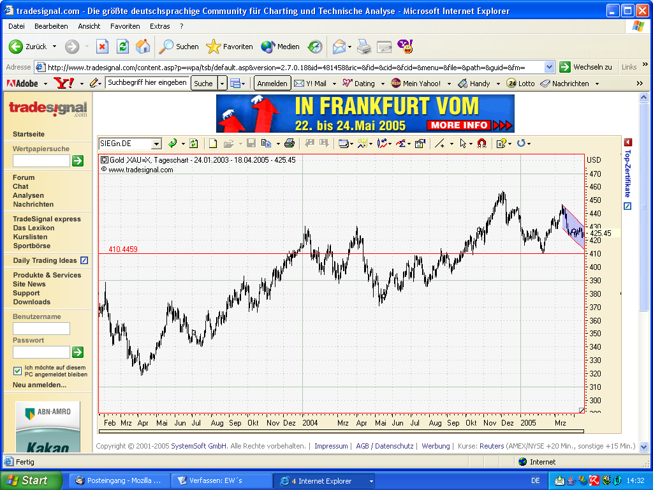Create a new blank chart document
653x490 pixels.
pyautogui.click(x=213, y=144)
